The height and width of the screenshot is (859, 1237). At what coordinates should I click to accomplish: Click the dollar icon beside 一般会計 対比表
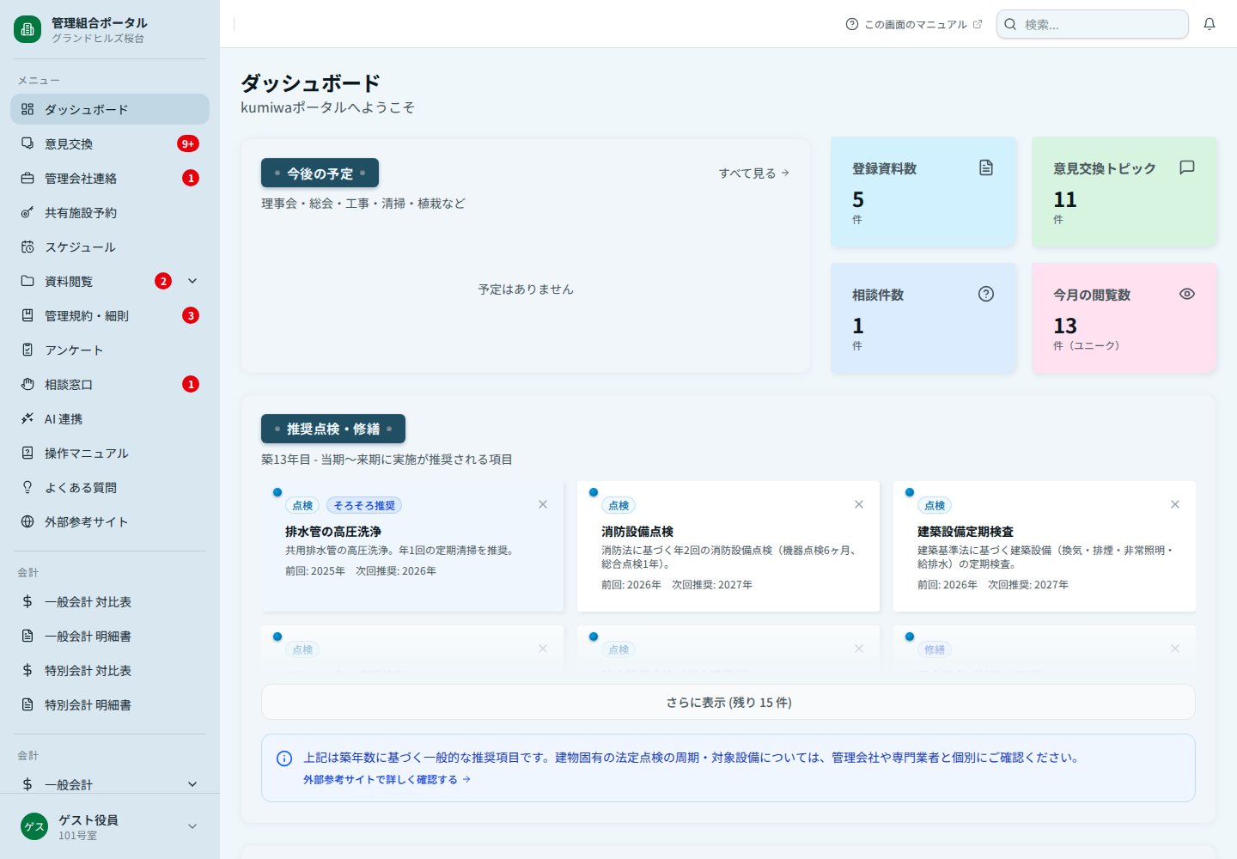click(x=27, y=601)
